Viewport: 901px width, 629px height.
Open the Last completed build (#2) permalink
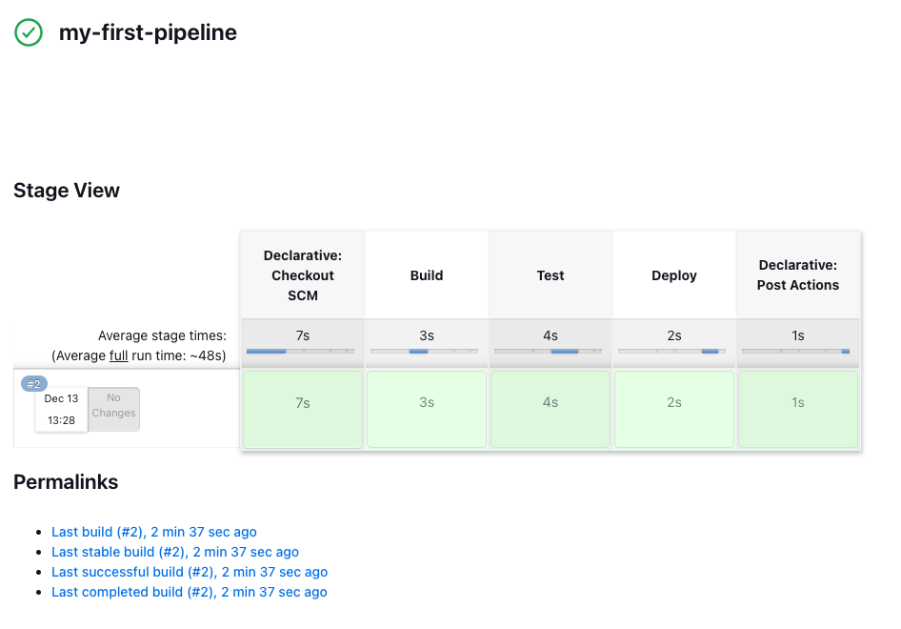[x=189, y=592]
